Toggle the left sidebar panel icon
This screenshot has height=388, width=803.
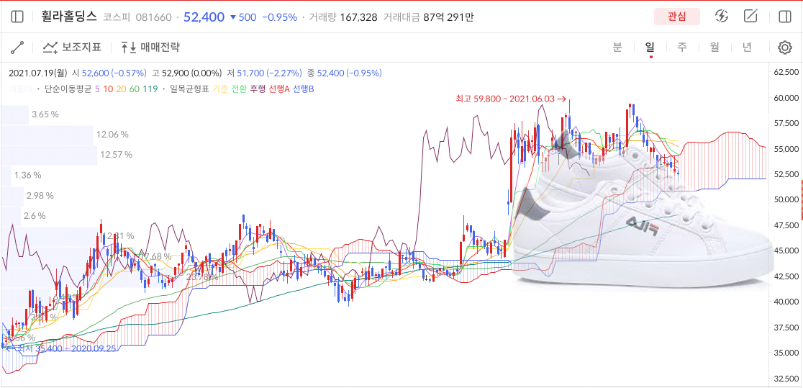[x=17, y=17]
